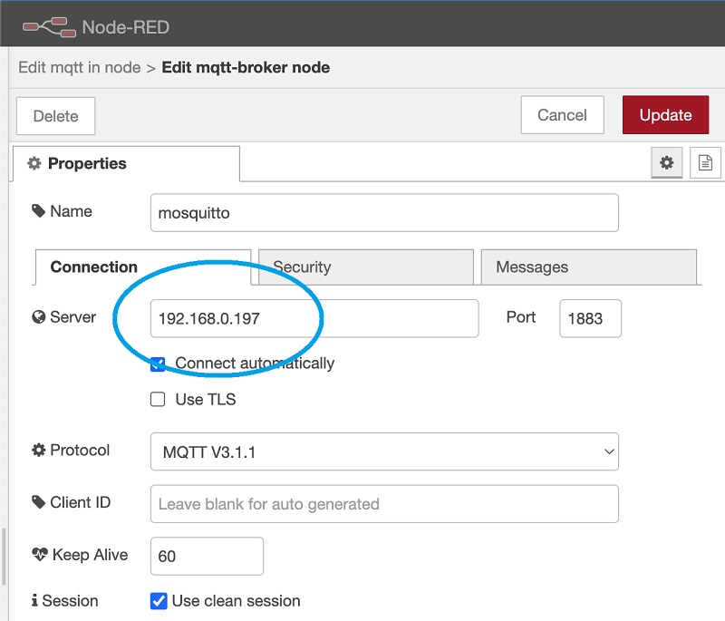Click the Server address field
Screen dimensions: 725x621
pyautogui.click(x=314, y=318)
